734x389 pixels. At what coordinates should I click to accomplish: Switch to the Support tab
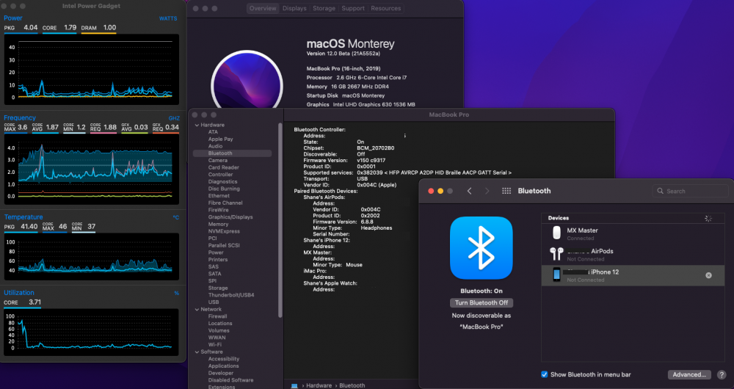(x=353, y=8)
